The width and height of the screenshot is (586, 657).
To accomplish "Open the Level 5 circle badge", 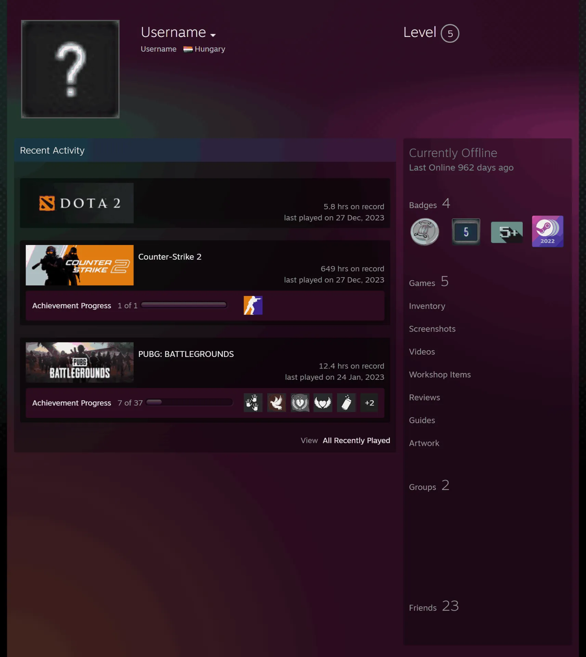I will point(450,34).
